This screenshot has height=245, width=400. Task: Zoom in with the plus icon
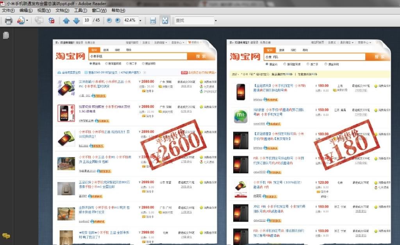click(118, 20)
